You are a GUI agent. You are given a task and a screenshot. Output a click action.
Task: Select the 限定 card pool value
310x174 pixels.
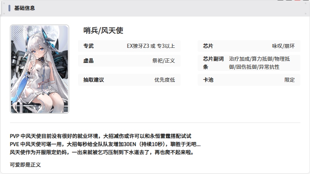(x=289, y=80)
